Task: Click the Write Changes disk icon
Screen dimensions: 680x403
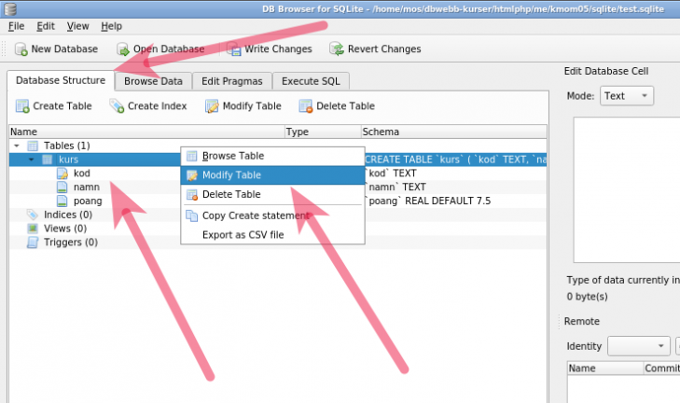Action: pos(234,49)
